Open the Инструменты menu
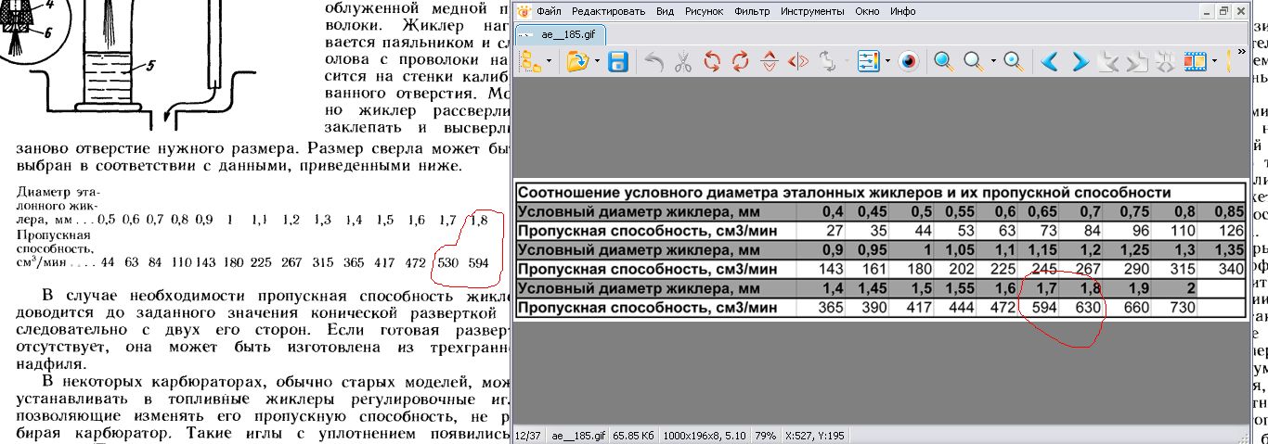The height and width of the screenshot is (444, 1268). point(812,12)
